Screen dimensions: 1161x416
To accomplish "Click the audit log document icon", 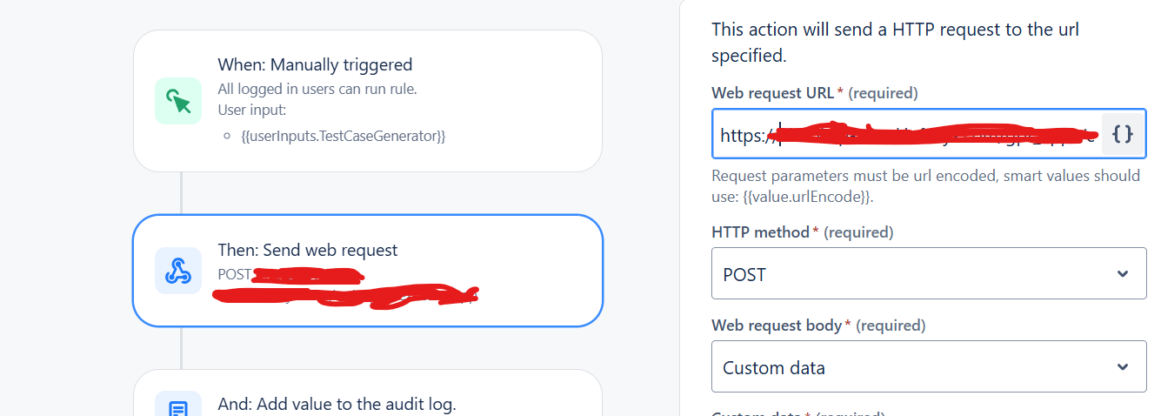I will tap(178, 407).
